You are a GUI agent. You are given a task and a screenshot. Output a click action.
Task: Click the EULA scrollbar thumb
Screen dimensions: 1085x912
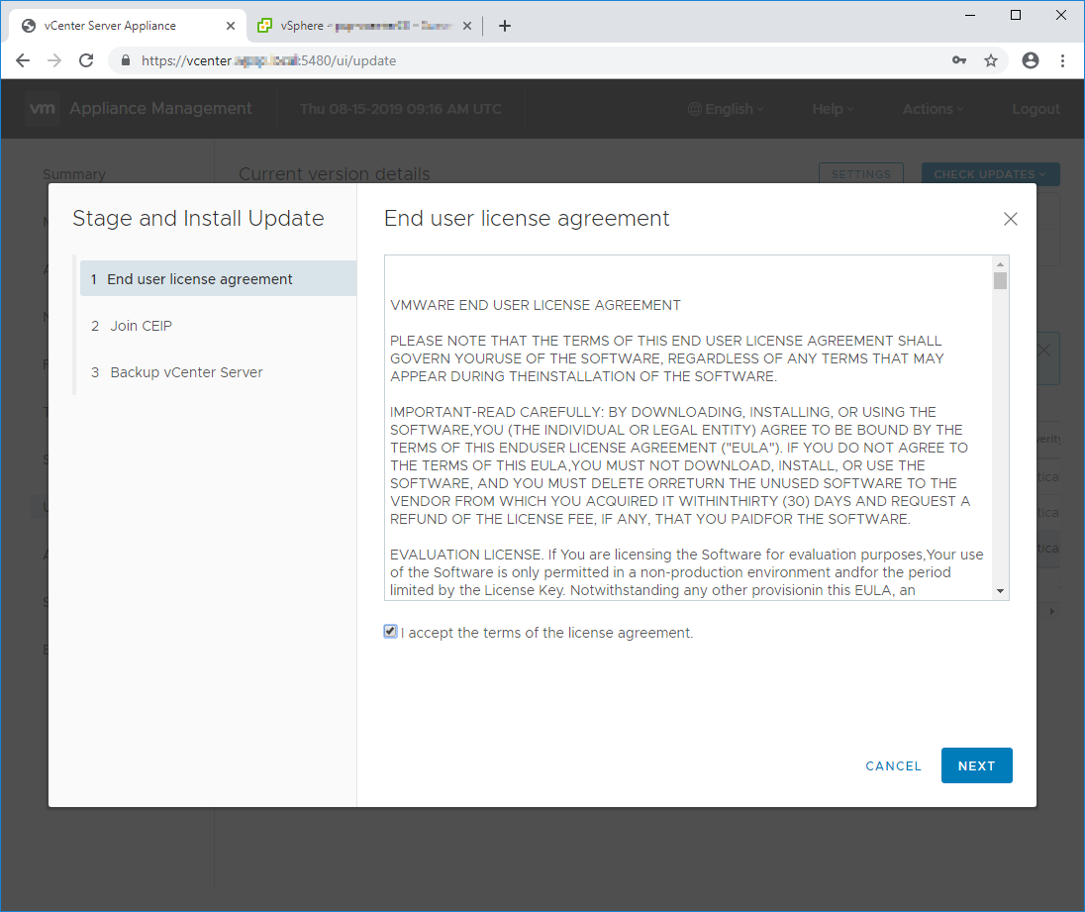point(1000,280)
